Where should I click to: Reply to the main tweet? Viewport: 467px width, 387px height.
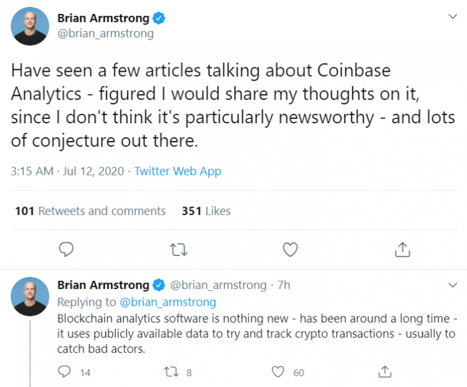tap(66, 249)
